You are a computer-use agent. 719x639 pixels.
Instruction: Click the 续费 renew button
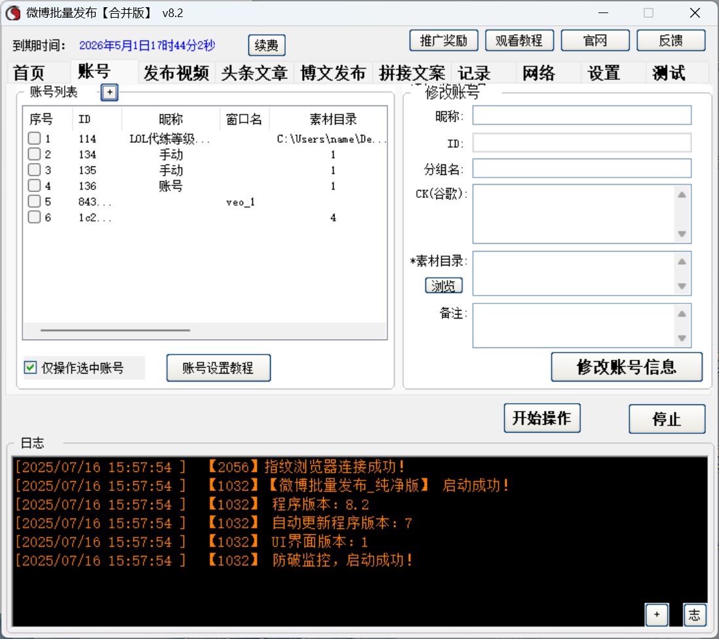266,45
